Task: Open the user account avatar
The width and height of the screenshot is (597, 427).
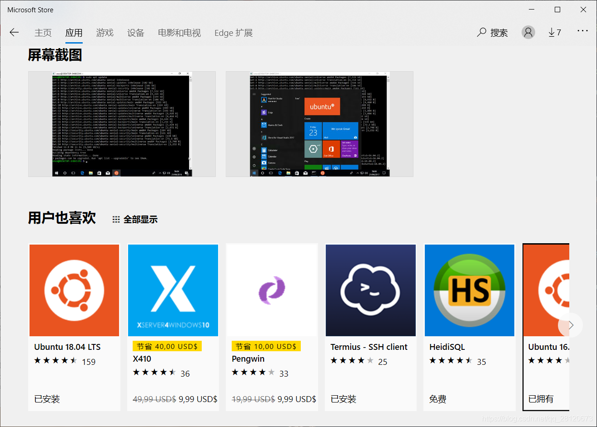Action: pyautogui.click(x=528, y=32)
